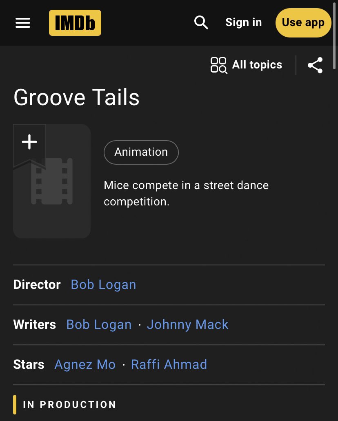The height and width of the screenshot is (421, 338).
Task: Open the All topics menu
Action: [246, 65]
